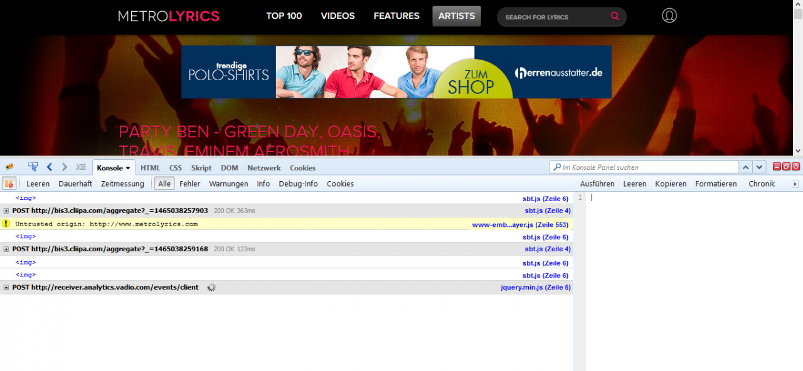Open sbt.js (Zeile 4) for request 1465038257903

[x=548, y=211]
